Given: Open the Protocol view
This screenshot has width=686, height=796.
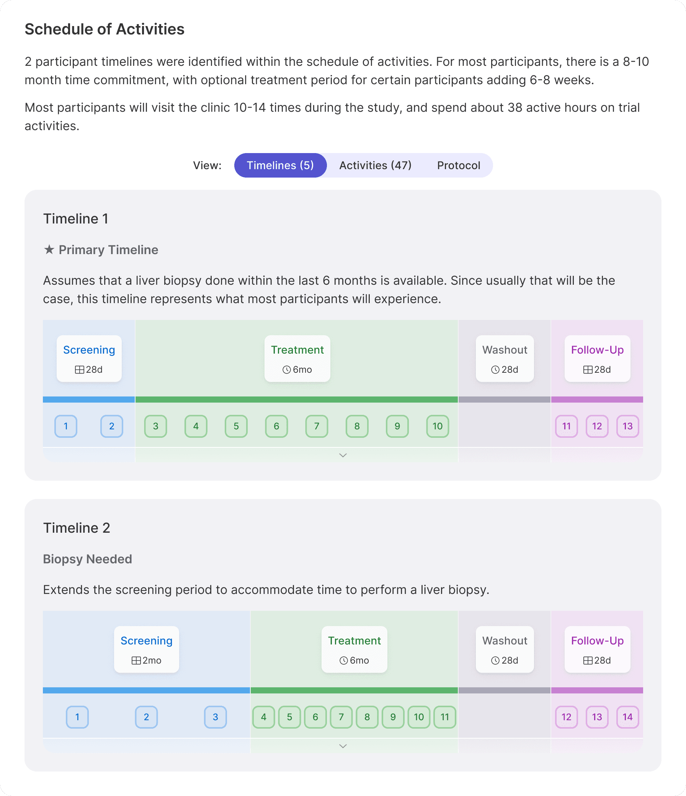Looking at the screenshot, I should click(x=459, y=165).
